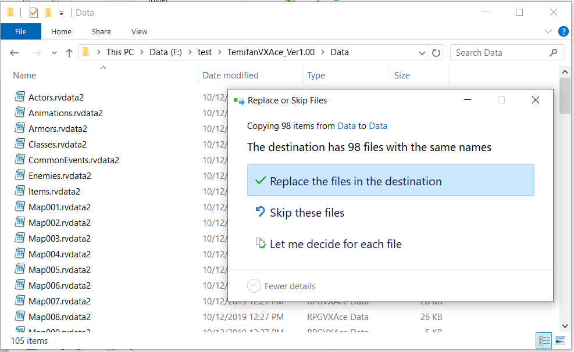
Task: Go up one folder level
Action: click(x=69, y=53)
